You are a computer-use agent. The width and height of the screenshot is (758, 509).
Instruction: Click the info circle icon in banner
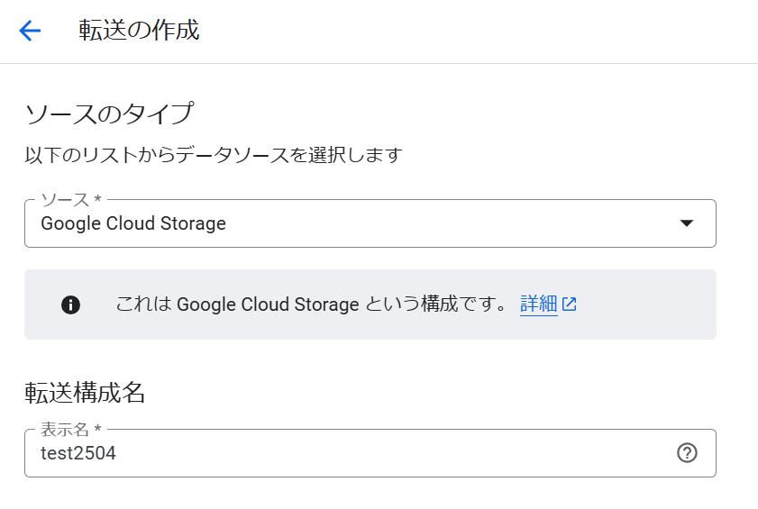(70, 305)
